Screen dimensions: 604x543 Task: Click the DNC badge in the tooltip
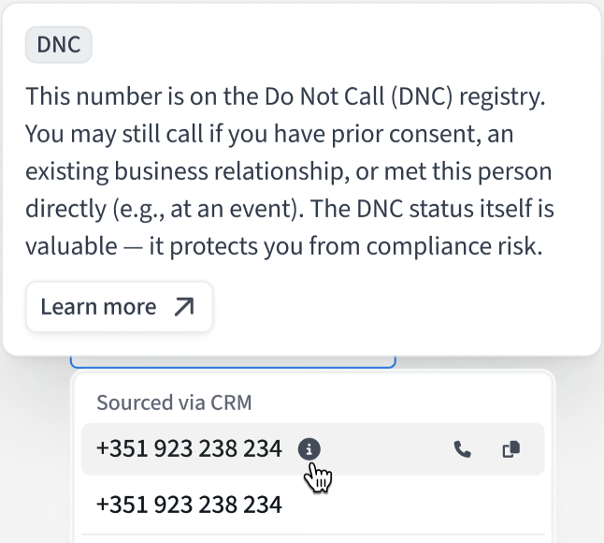click(58, 44)
